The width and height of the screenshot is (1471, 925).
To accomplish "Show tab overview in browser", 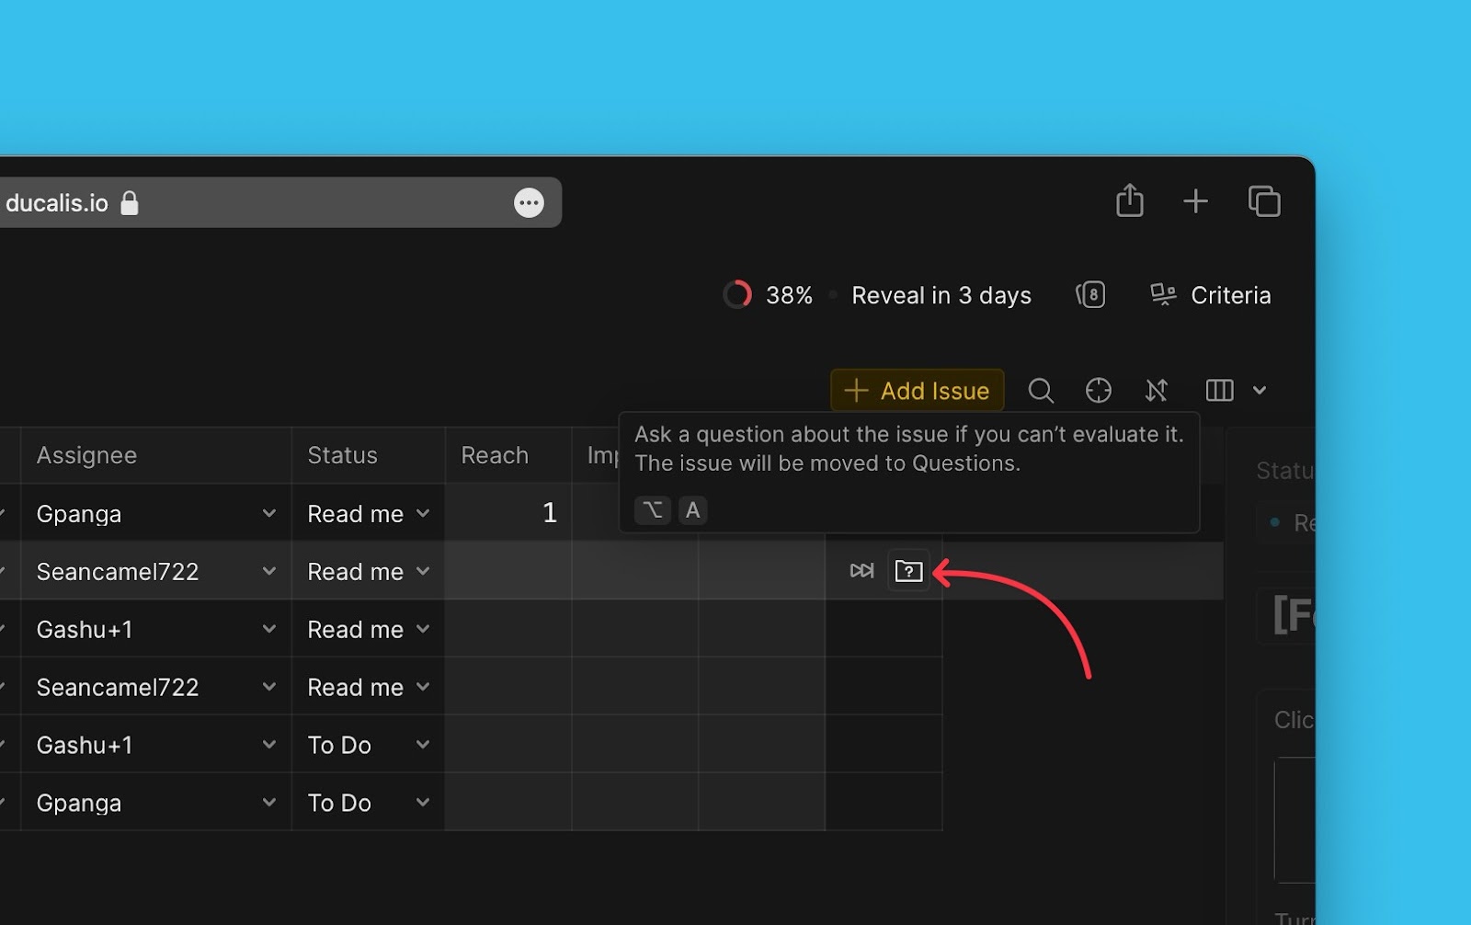I will 1264,200.
